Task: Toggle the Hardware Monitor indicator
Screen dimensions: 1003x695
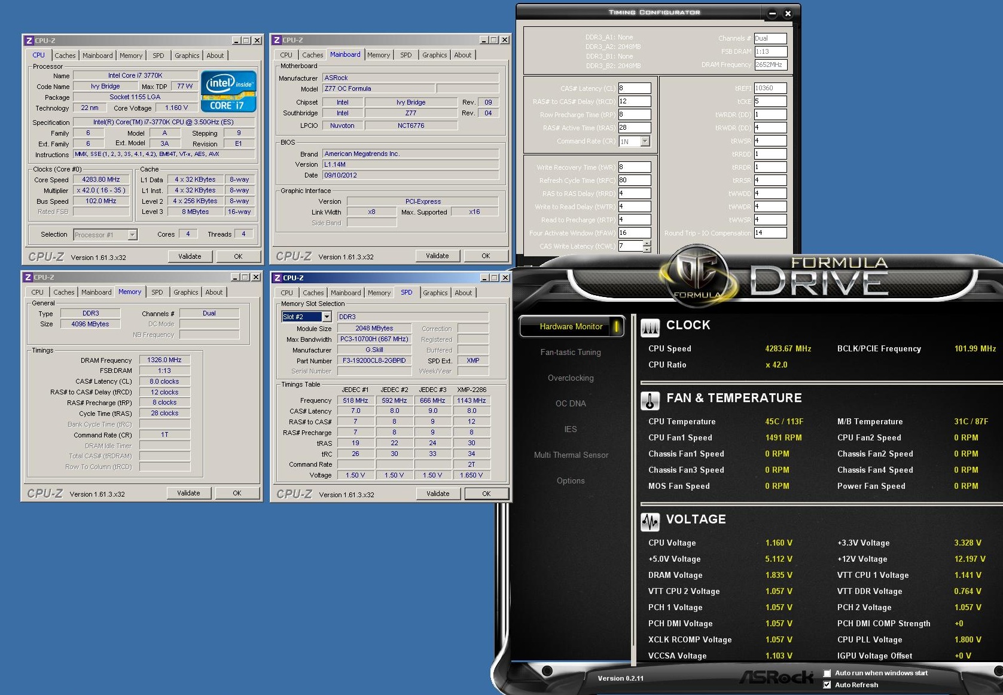Action: click(x=615, y=327)
